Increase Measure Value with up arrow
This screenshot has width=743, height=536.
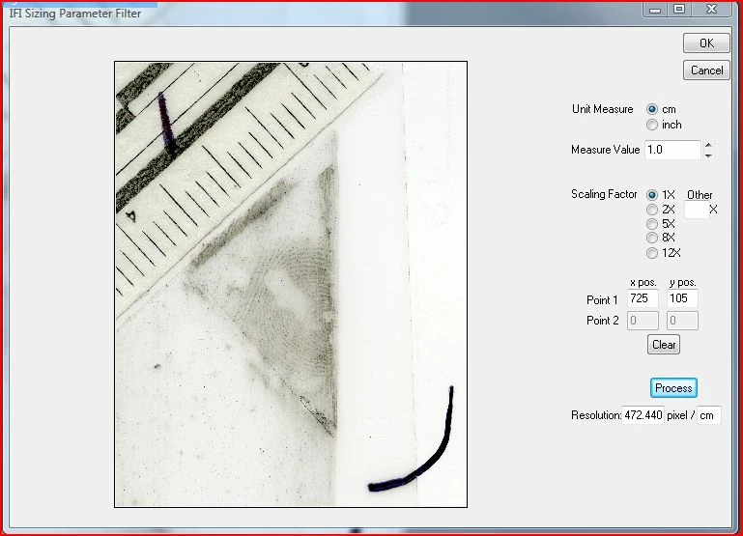tap(708, 145)
